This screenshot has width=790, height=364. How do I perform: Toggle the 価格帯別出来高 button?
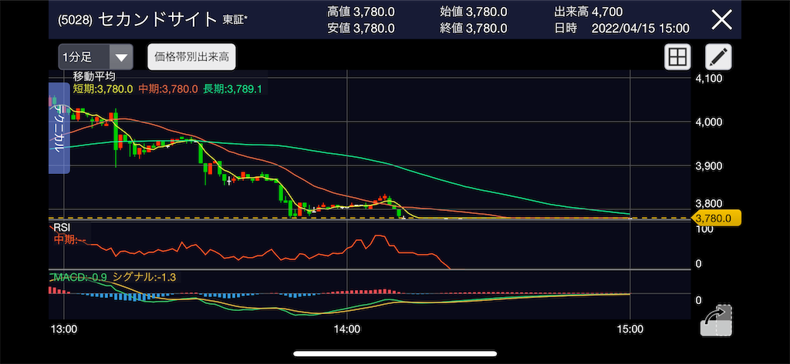tap(191, 57)
